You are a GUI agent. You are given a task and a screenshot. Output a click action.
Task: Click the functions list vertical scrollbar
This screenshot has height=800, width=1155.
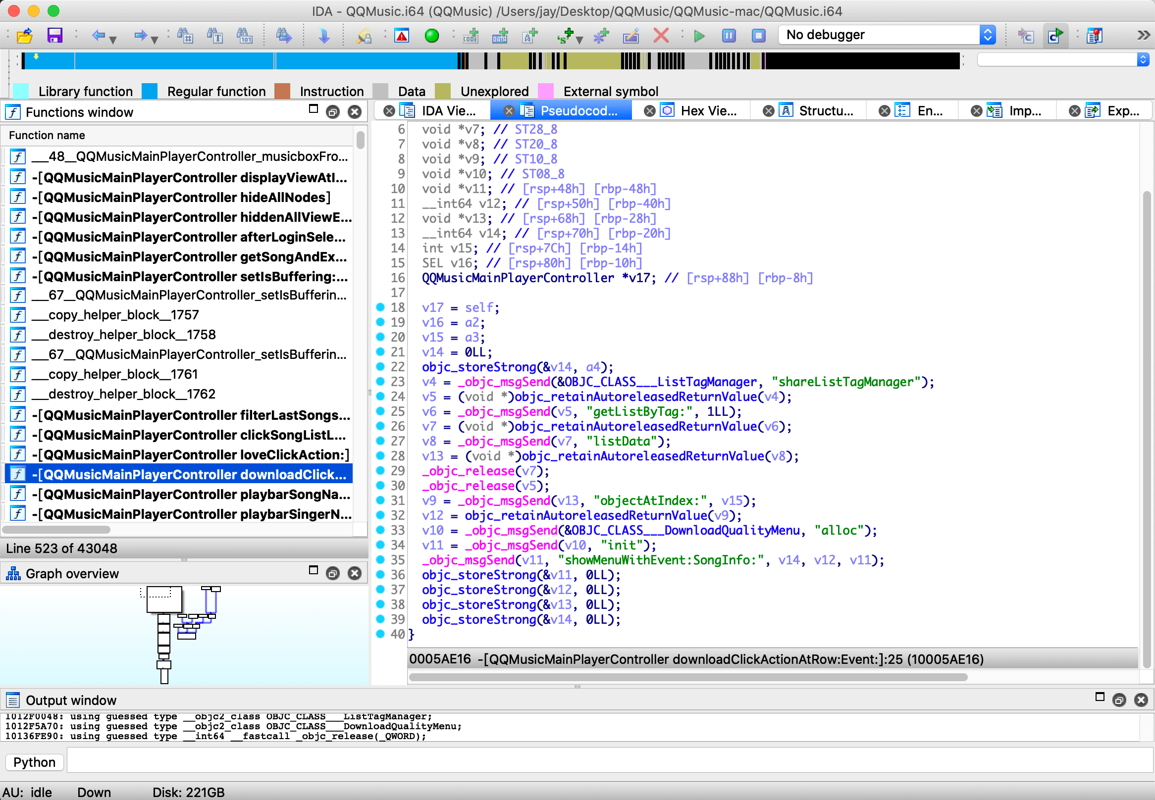pos(360,140)
